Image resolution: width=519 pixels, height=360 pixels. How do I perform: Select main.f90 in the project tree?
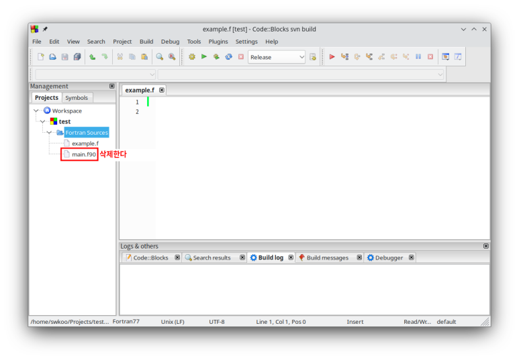[84, 154]
